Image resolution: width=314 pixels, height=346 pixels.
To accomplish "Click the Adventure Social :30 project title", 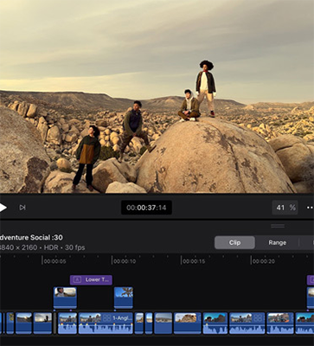I will tap(31, 238).
